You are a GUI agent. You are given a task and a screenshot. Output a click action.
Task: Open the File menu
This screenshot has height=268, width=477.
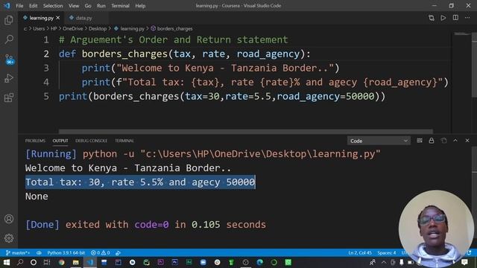coord(19,6)
